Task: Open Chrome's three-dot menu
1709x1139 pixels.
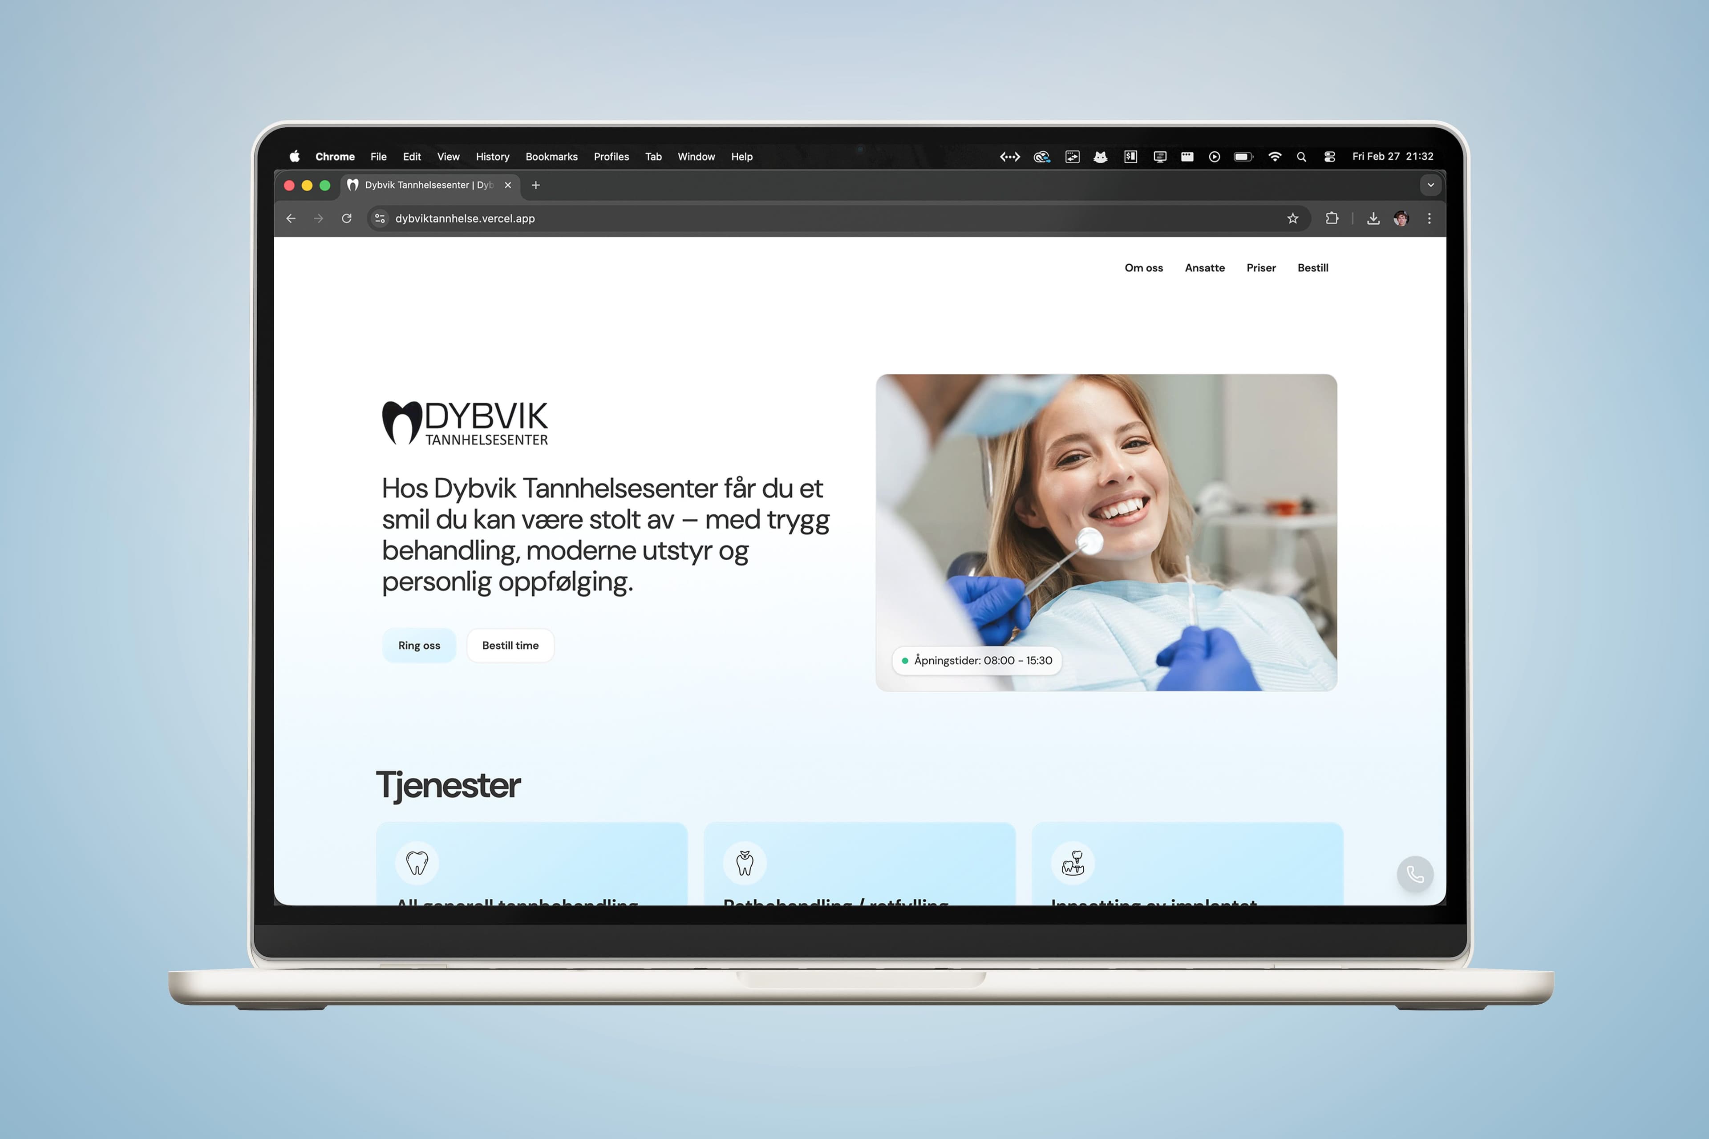Action: pos(1429,218)
